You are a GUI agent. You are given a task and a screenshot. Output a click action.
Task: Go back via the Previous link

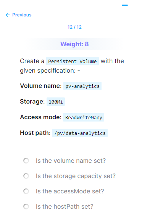coord(19,15)
